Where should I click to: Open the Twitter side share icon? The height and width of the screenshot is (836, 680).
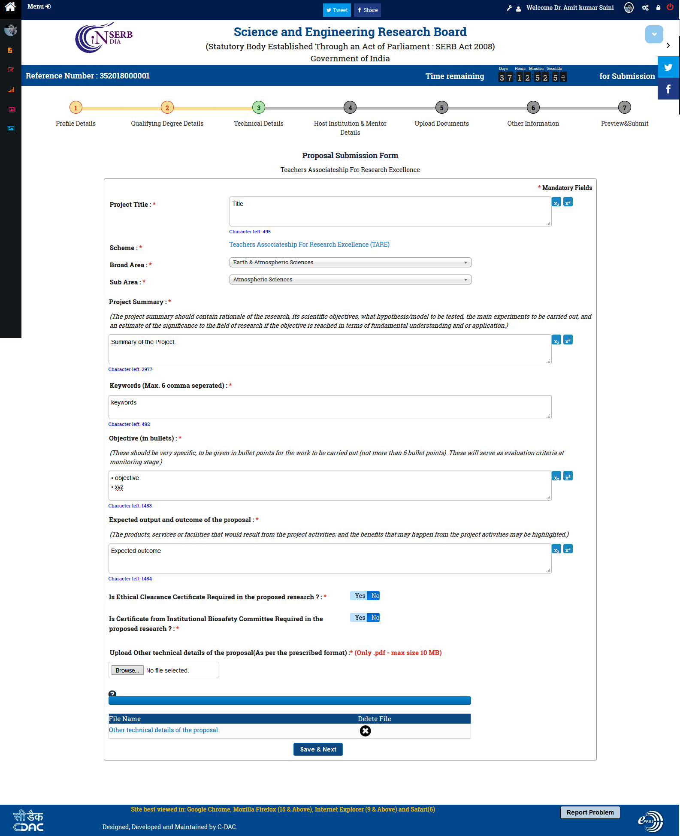[668, 67]
